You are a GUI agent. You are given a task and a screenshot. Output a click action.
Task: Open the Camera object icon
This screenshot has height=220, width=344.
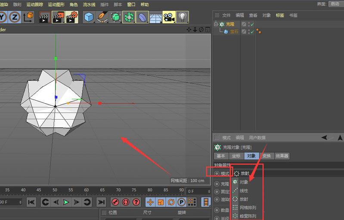point(169,17)
